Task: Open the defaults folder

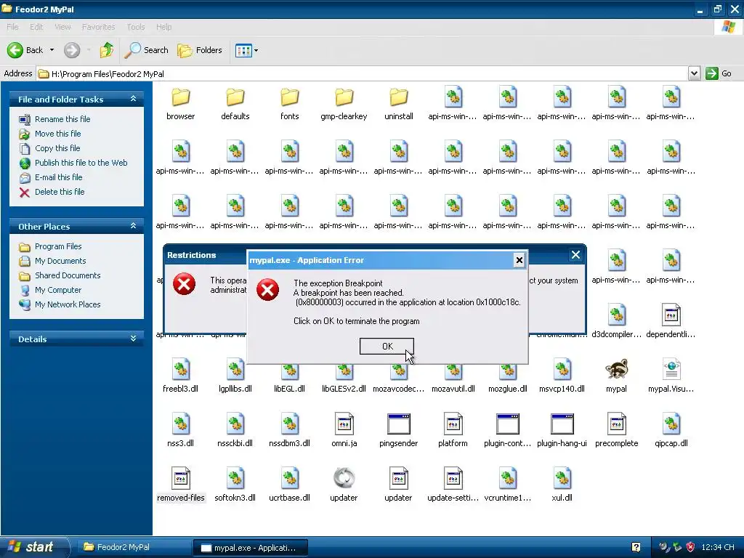Action: [x=235, y=104]
